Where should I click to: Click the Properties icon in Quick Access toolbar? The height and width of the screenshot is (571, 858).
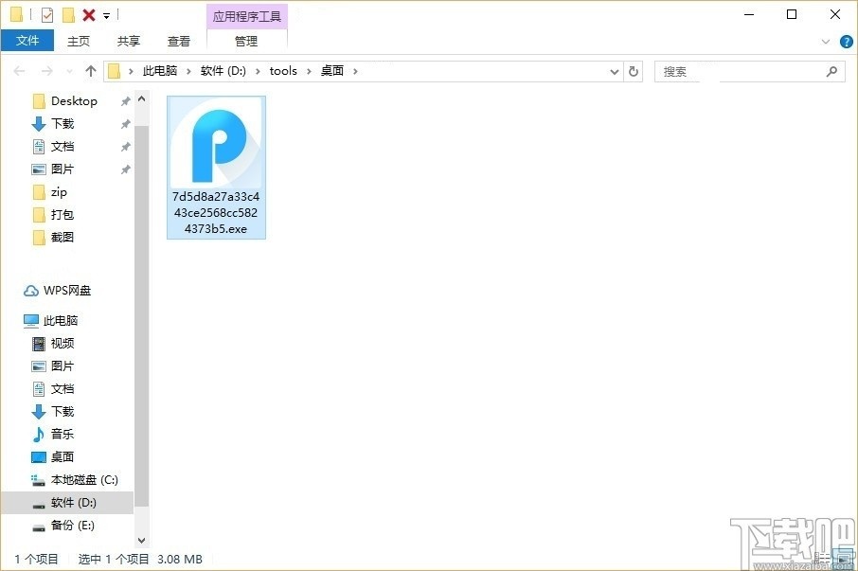point(47,14)
